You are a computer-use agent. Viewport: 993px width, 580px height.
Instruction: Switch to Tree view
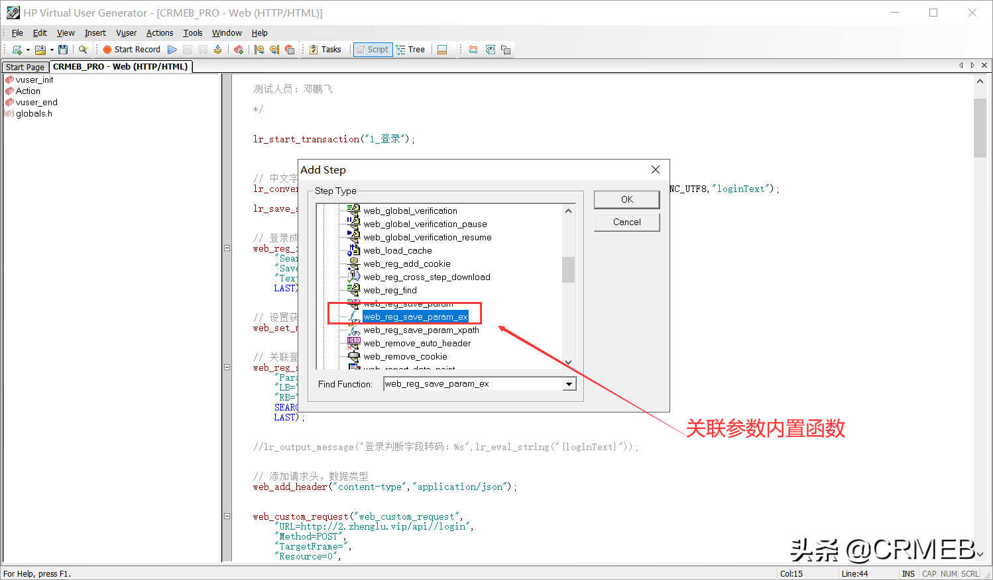(x=410, y=50)
